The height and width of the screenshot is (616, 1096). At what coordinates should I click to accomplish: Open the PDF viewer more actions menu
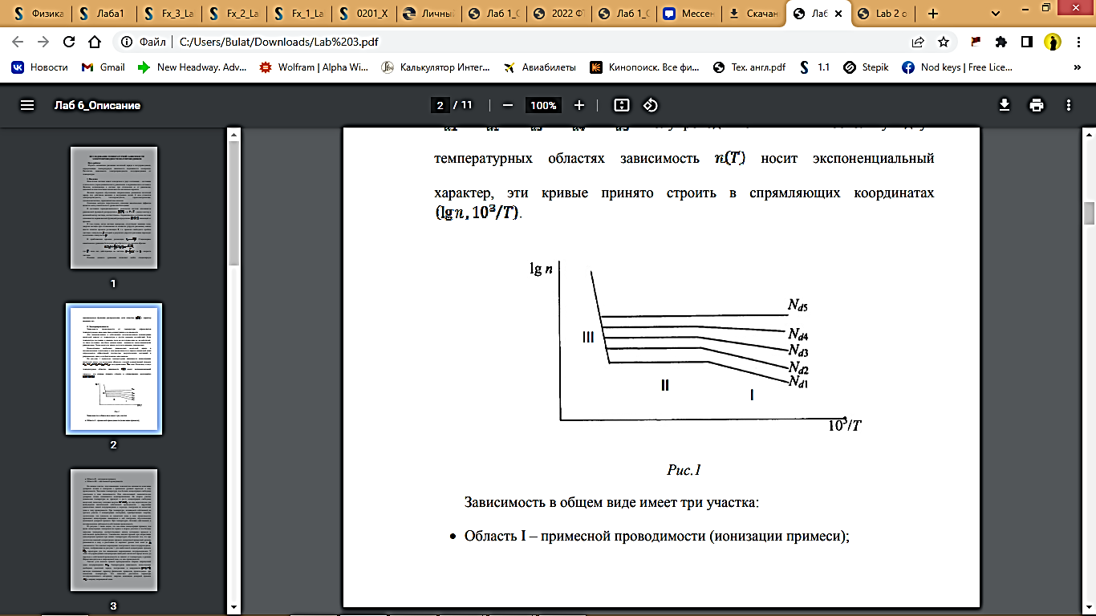click(x=1068, y=105)
